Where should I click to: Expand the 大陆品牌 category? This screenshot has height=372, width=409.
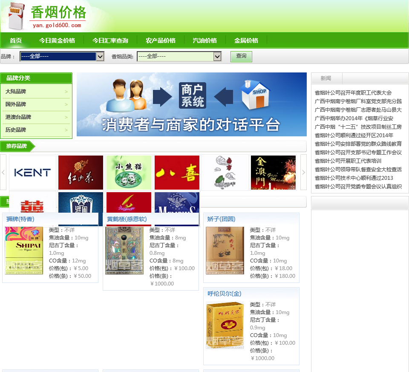[x=36, y=92]
